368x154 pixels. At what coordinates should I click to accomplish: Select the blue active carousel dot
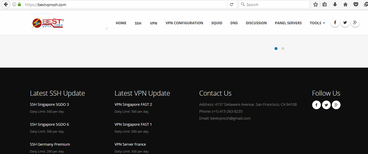tap(276, 49)
